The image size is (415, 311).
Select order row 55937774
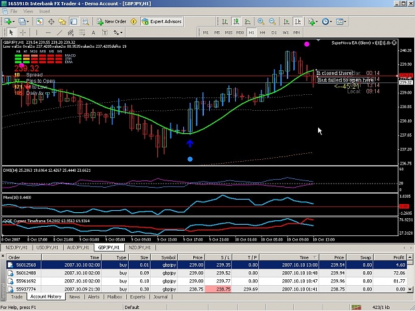pyautogui.click(x=207, y=289)
